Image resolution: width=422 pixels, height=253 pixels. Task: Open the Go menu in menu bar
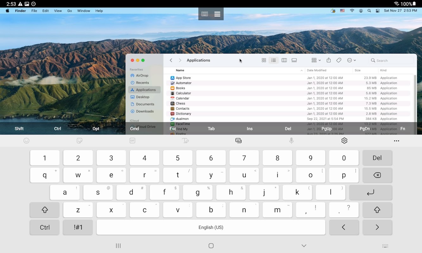pyautogui.click(x=70, y=11)
